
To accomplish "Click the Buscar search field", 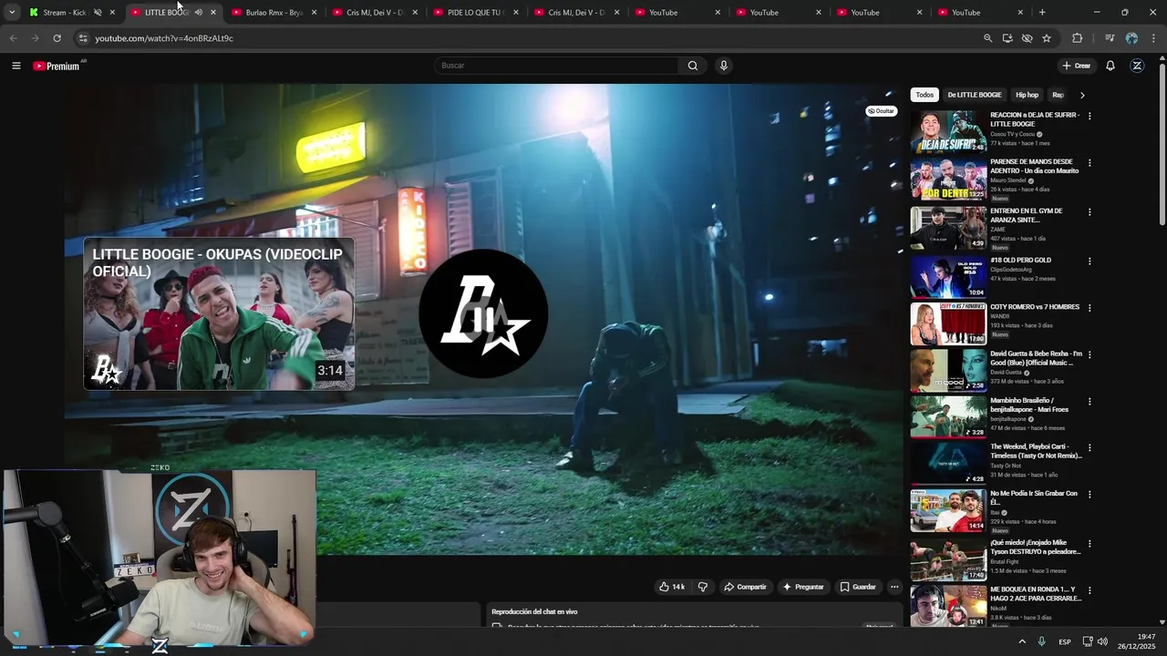I will point(556,66).
